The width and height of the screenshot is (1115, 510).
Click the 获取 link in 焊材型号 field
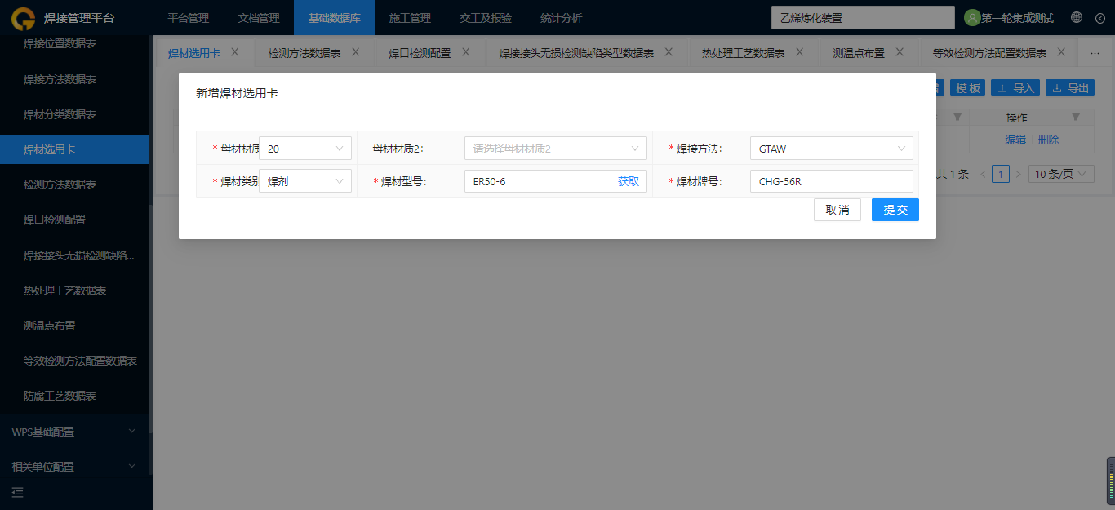click(629, 181)
